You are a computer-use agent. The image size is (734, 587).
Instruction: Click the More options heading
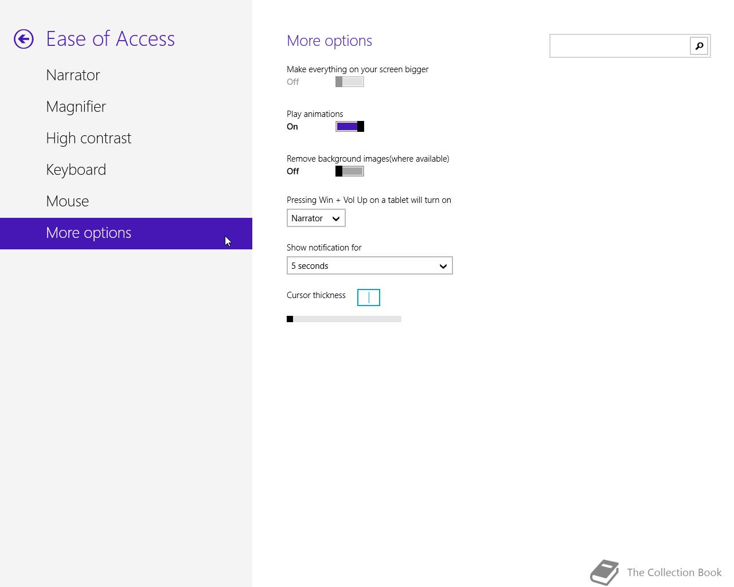[x=329, y=41]
